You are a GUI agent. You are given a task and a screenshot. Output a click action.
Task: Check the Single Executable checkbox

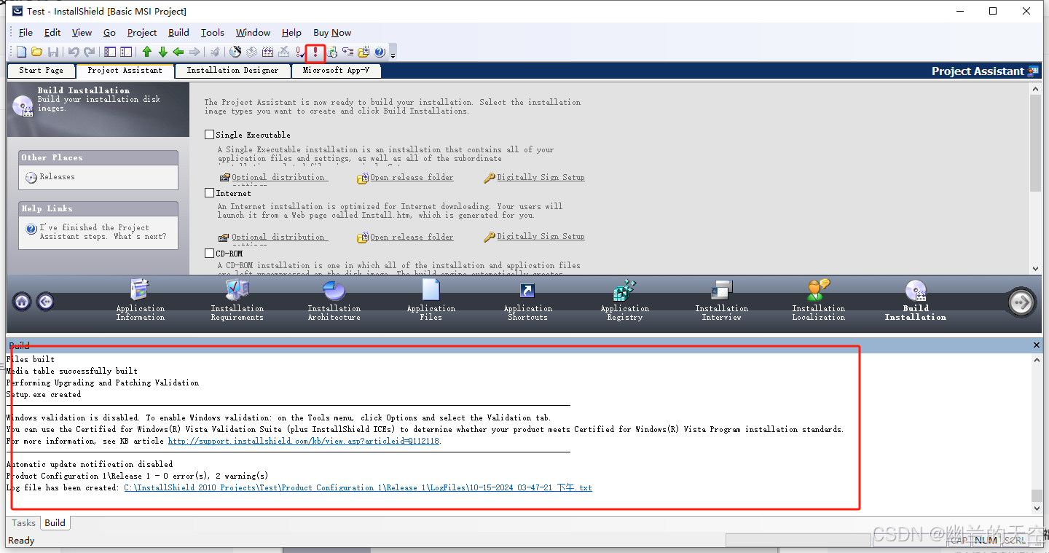tap(210, 135)
